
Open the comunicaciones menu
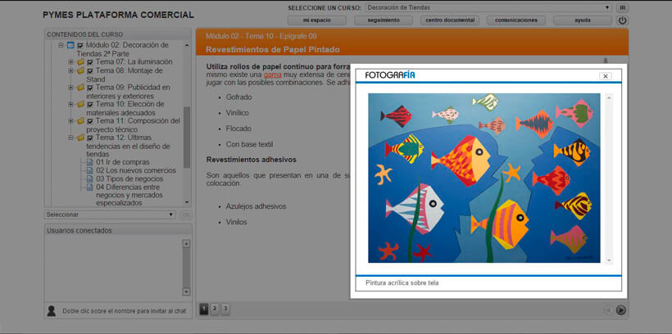point(516,20)
